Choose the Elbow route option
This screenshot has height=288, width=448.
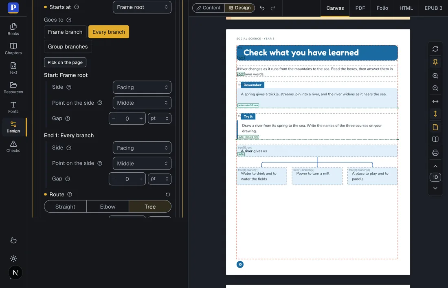(x=108, y=207)
